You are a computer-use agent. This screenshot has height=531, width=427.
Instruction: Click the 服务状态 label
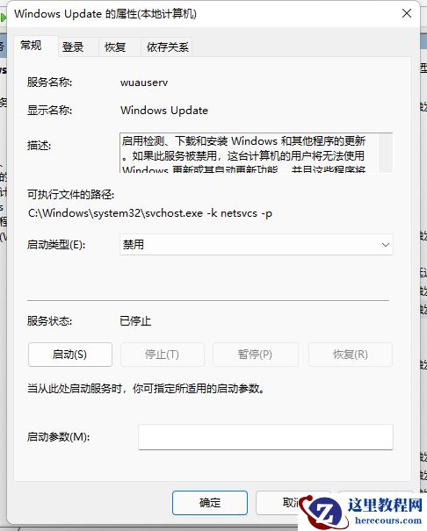(49, 321)
